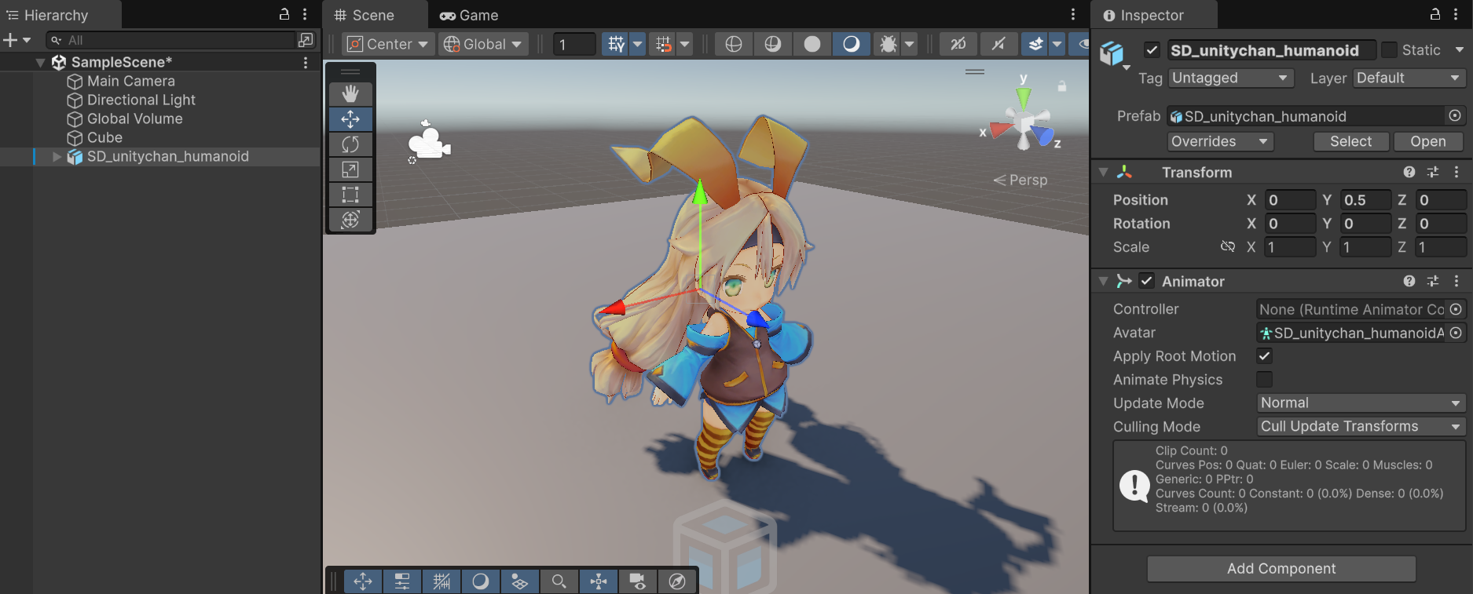Expand SD_unitychan_humanoid in the Hierarchy
Screen dimensions: 1473x594
(x=57, y=157)
